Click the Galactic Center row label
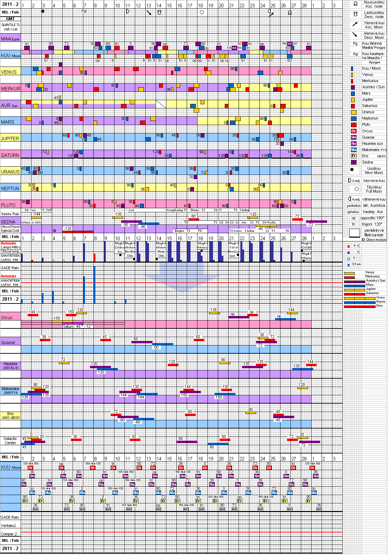The width and height of the screenshot is (388, 555). tap(10, 441)
